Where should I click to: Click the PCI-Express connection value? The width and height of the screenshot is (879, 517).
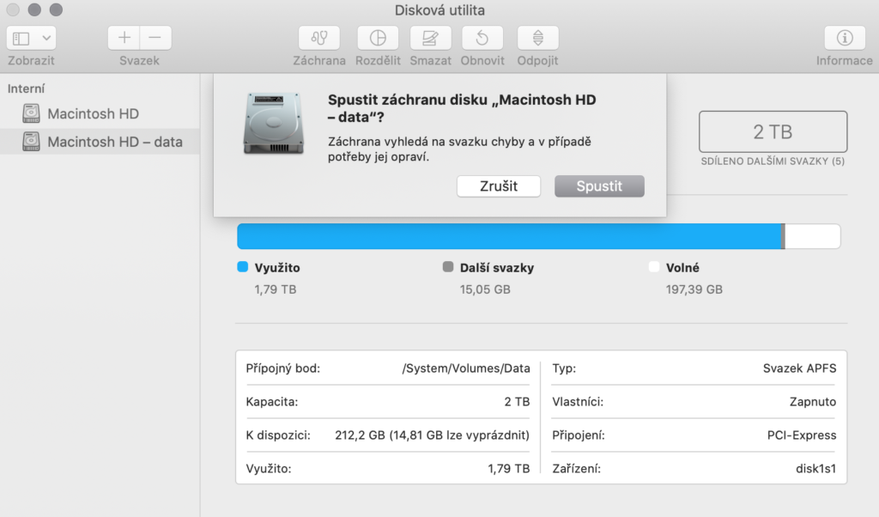tap(802, 435)
